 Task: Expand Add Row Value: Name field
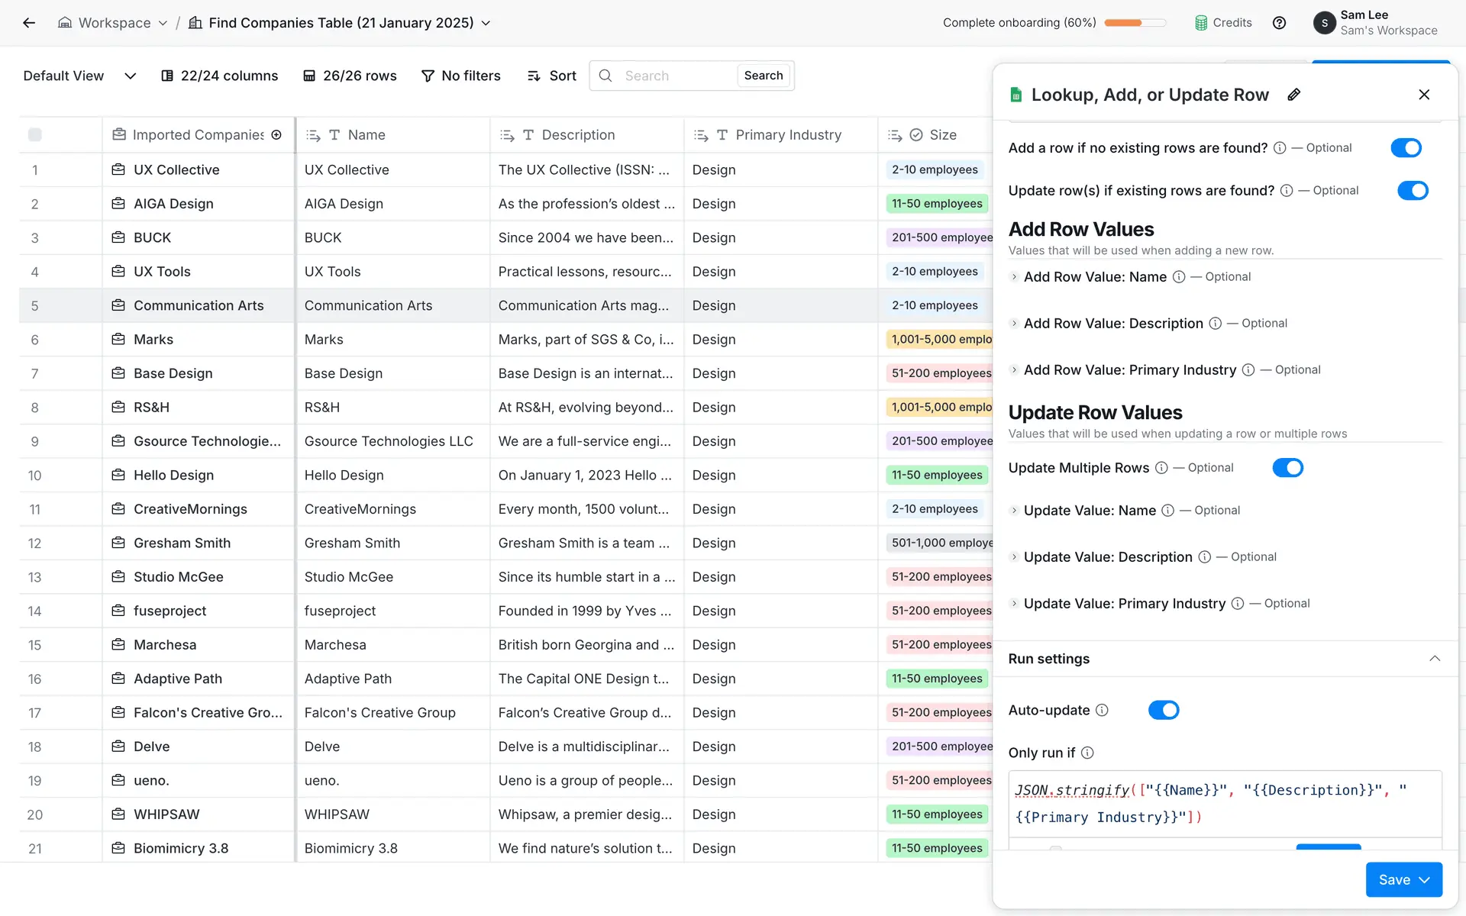point(1014,277)
